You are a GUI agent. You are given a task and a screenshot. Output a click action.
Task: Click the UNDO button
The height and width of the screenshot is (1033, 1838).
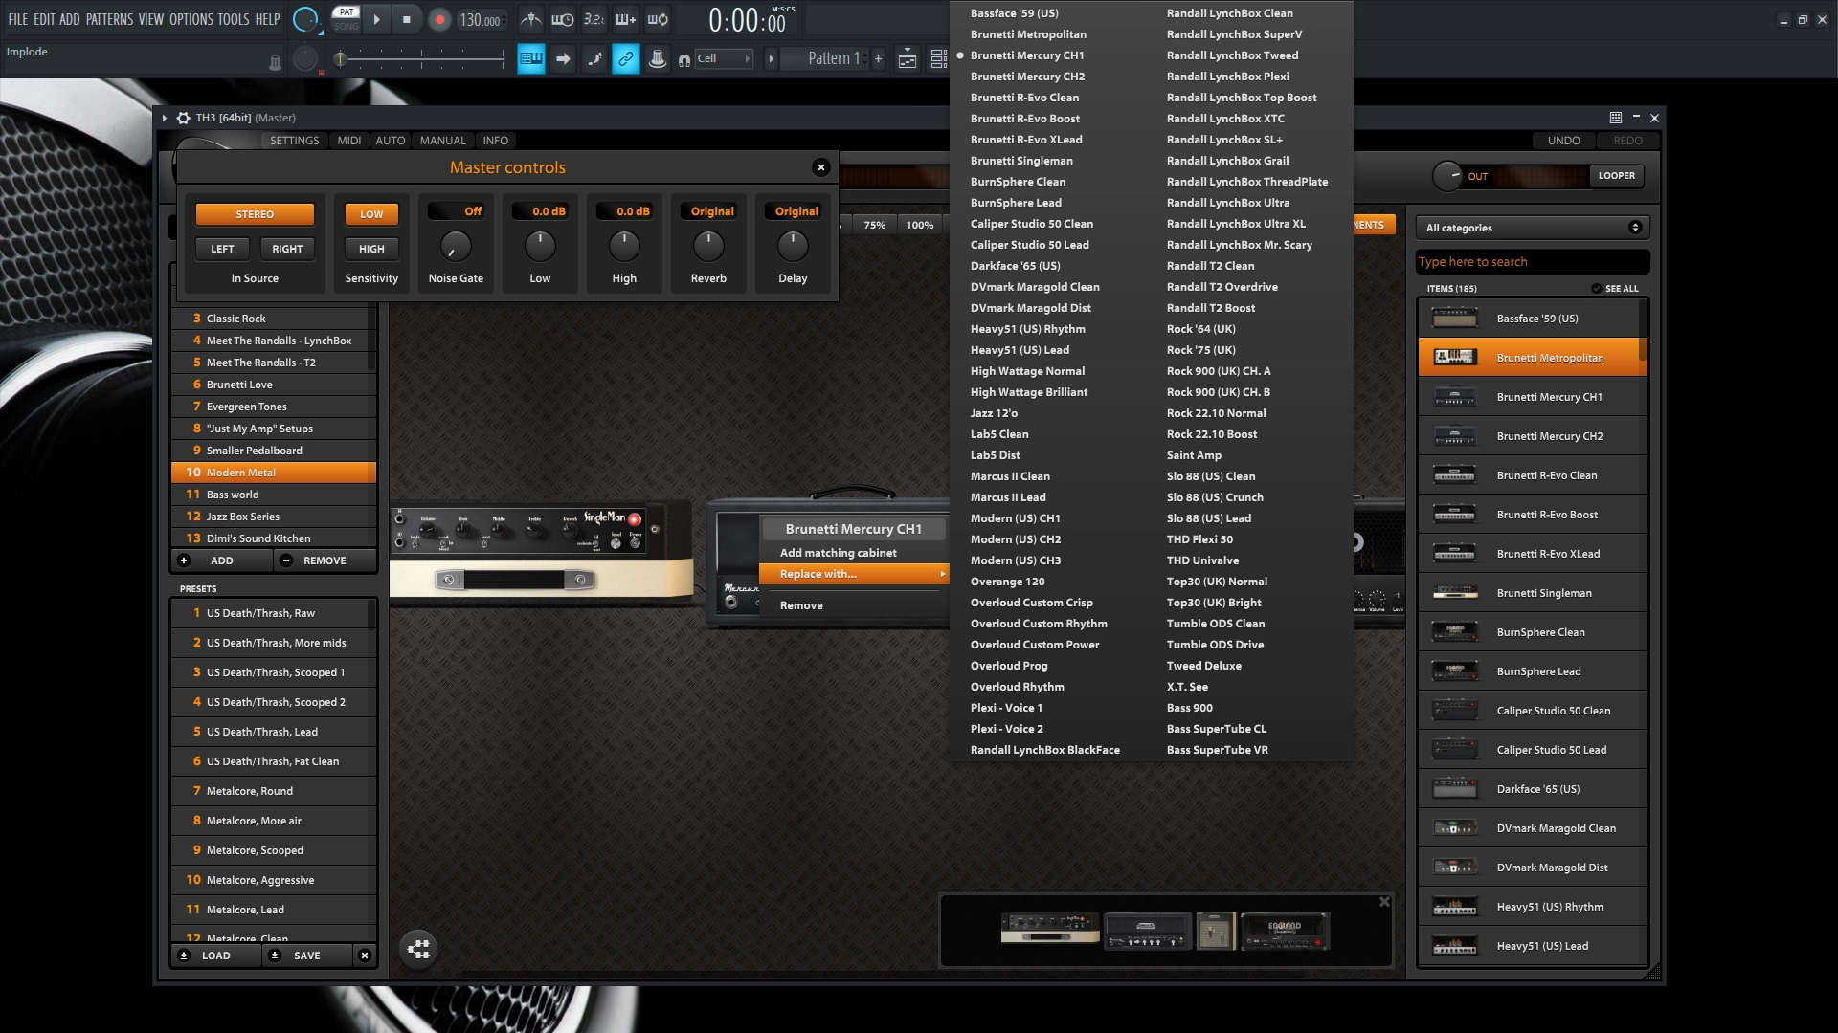[x=1563, y=141]
